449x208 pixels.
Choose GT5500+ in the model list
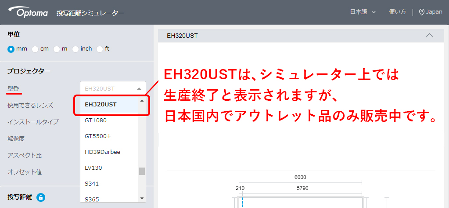pyautogui.click(x=110, y=136)
